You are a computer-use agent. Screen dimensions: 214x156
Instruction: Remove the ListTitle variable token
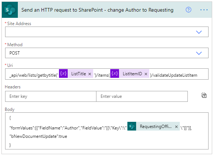tap(90, 74)
